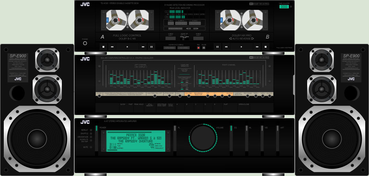Open playlist with the PL button
The height and width of the screenshot is (176, 369).
tap(175, 138)
